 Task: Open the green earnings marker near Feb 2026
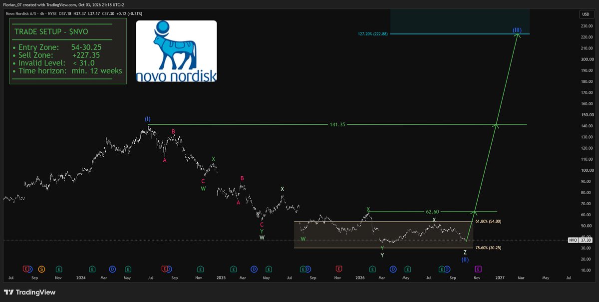click(x=373, y=269)
